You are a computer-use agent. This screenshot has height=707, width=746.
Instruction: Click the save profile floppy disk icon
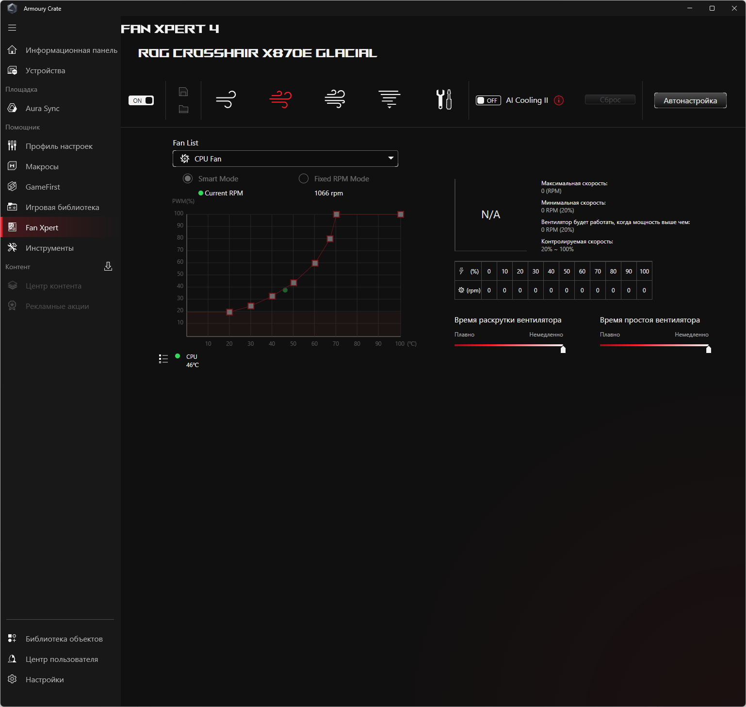pyautogui.click(x=183, y=92)
